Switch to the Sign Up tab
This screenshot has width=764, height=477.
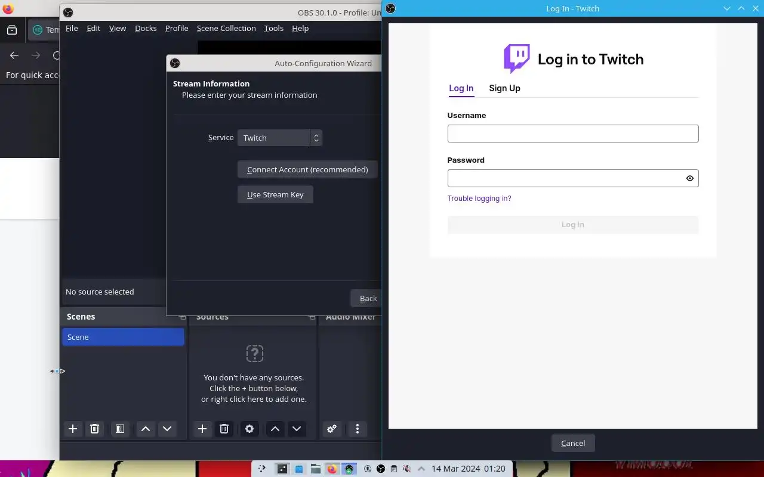pyautogui.click(x=504, y=88)
